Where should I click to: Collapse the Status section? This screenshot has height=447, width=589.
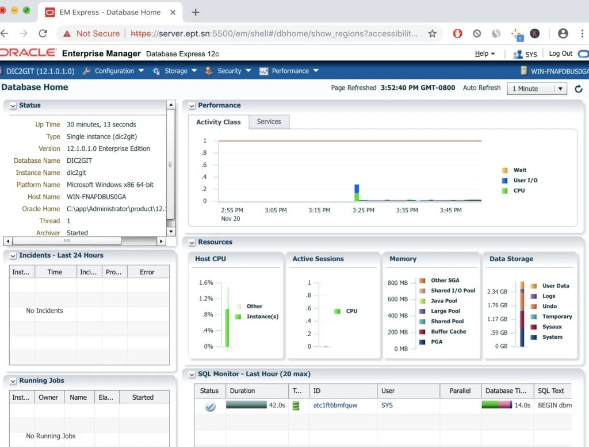13,106
